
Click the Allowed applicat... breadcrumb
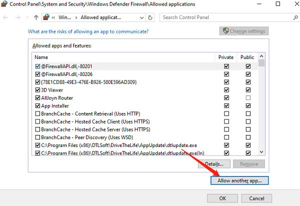[101, 17]
